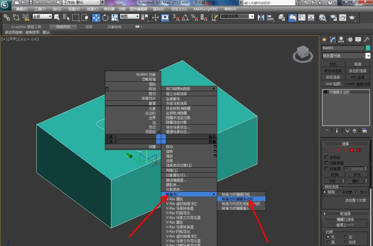Open the Hierarchy tab in command panel
The image size is (373, 246).
341,40
